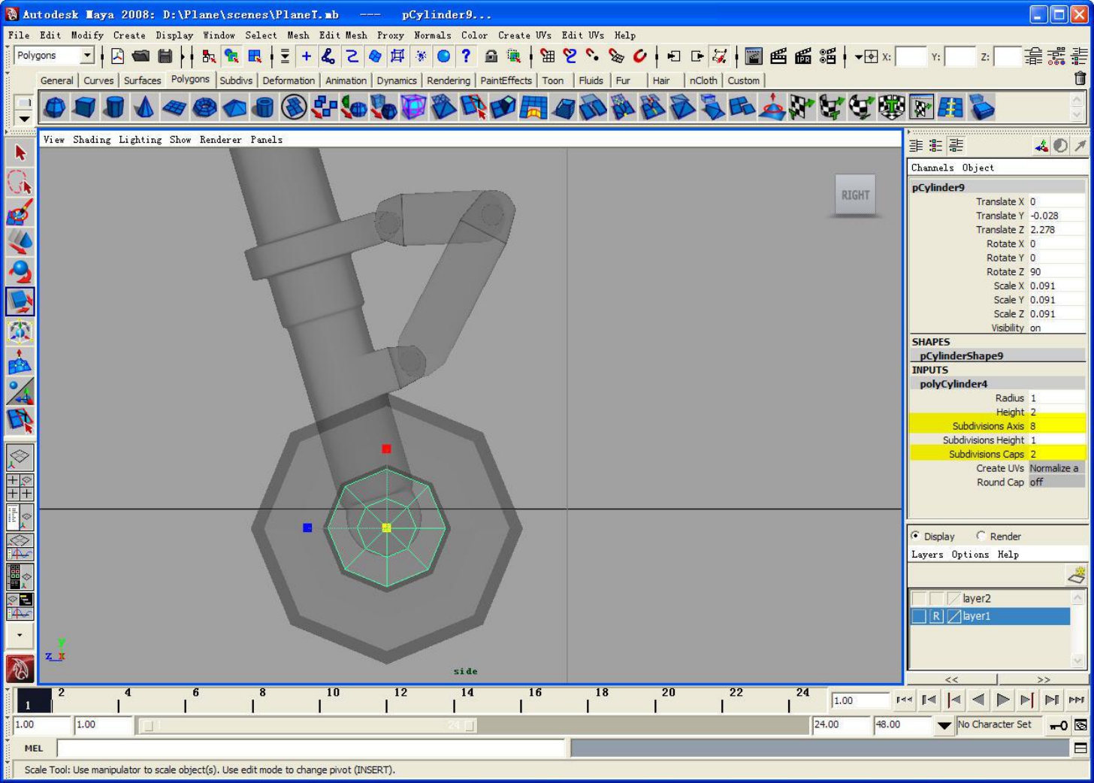Open a scene with the folder icon

pyautogui.click(x=141, y=56)
